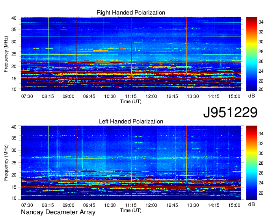Click the '14:15' time tick on Right Handed plot
The width and height of the screenshot is (268, 217).
pyautogui.click(x=214, y=96)
